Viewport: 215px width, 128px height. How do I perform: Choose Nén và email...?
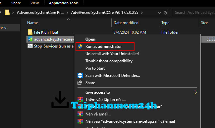click(98, 114)
